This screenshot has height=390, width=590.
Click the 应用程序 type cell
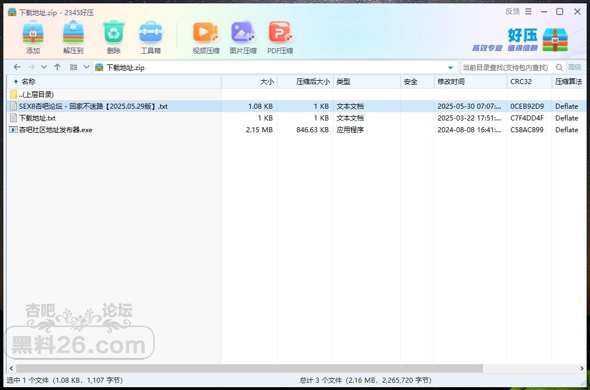pos(350,130)
